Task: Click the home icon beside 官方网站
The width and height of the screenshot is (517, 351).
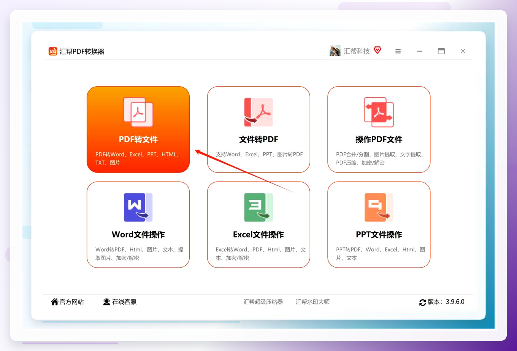Action: (54, 302)
